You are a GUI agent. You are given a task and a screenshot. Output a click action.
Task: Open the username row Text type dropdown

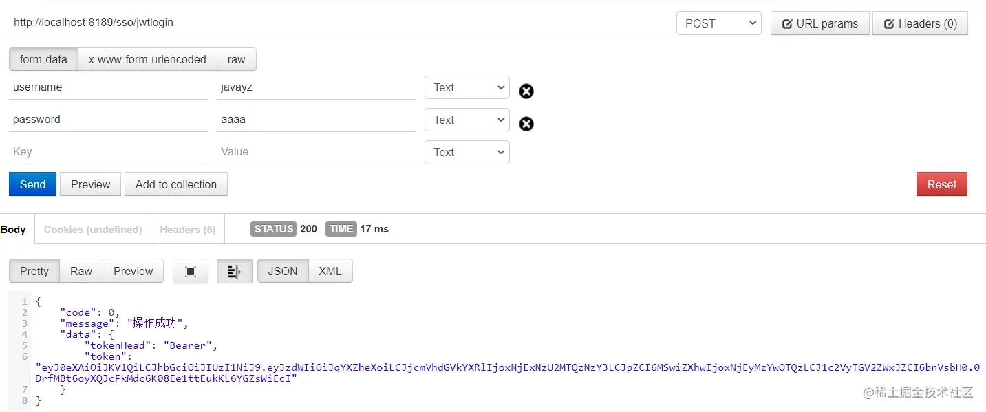point(467,87)
